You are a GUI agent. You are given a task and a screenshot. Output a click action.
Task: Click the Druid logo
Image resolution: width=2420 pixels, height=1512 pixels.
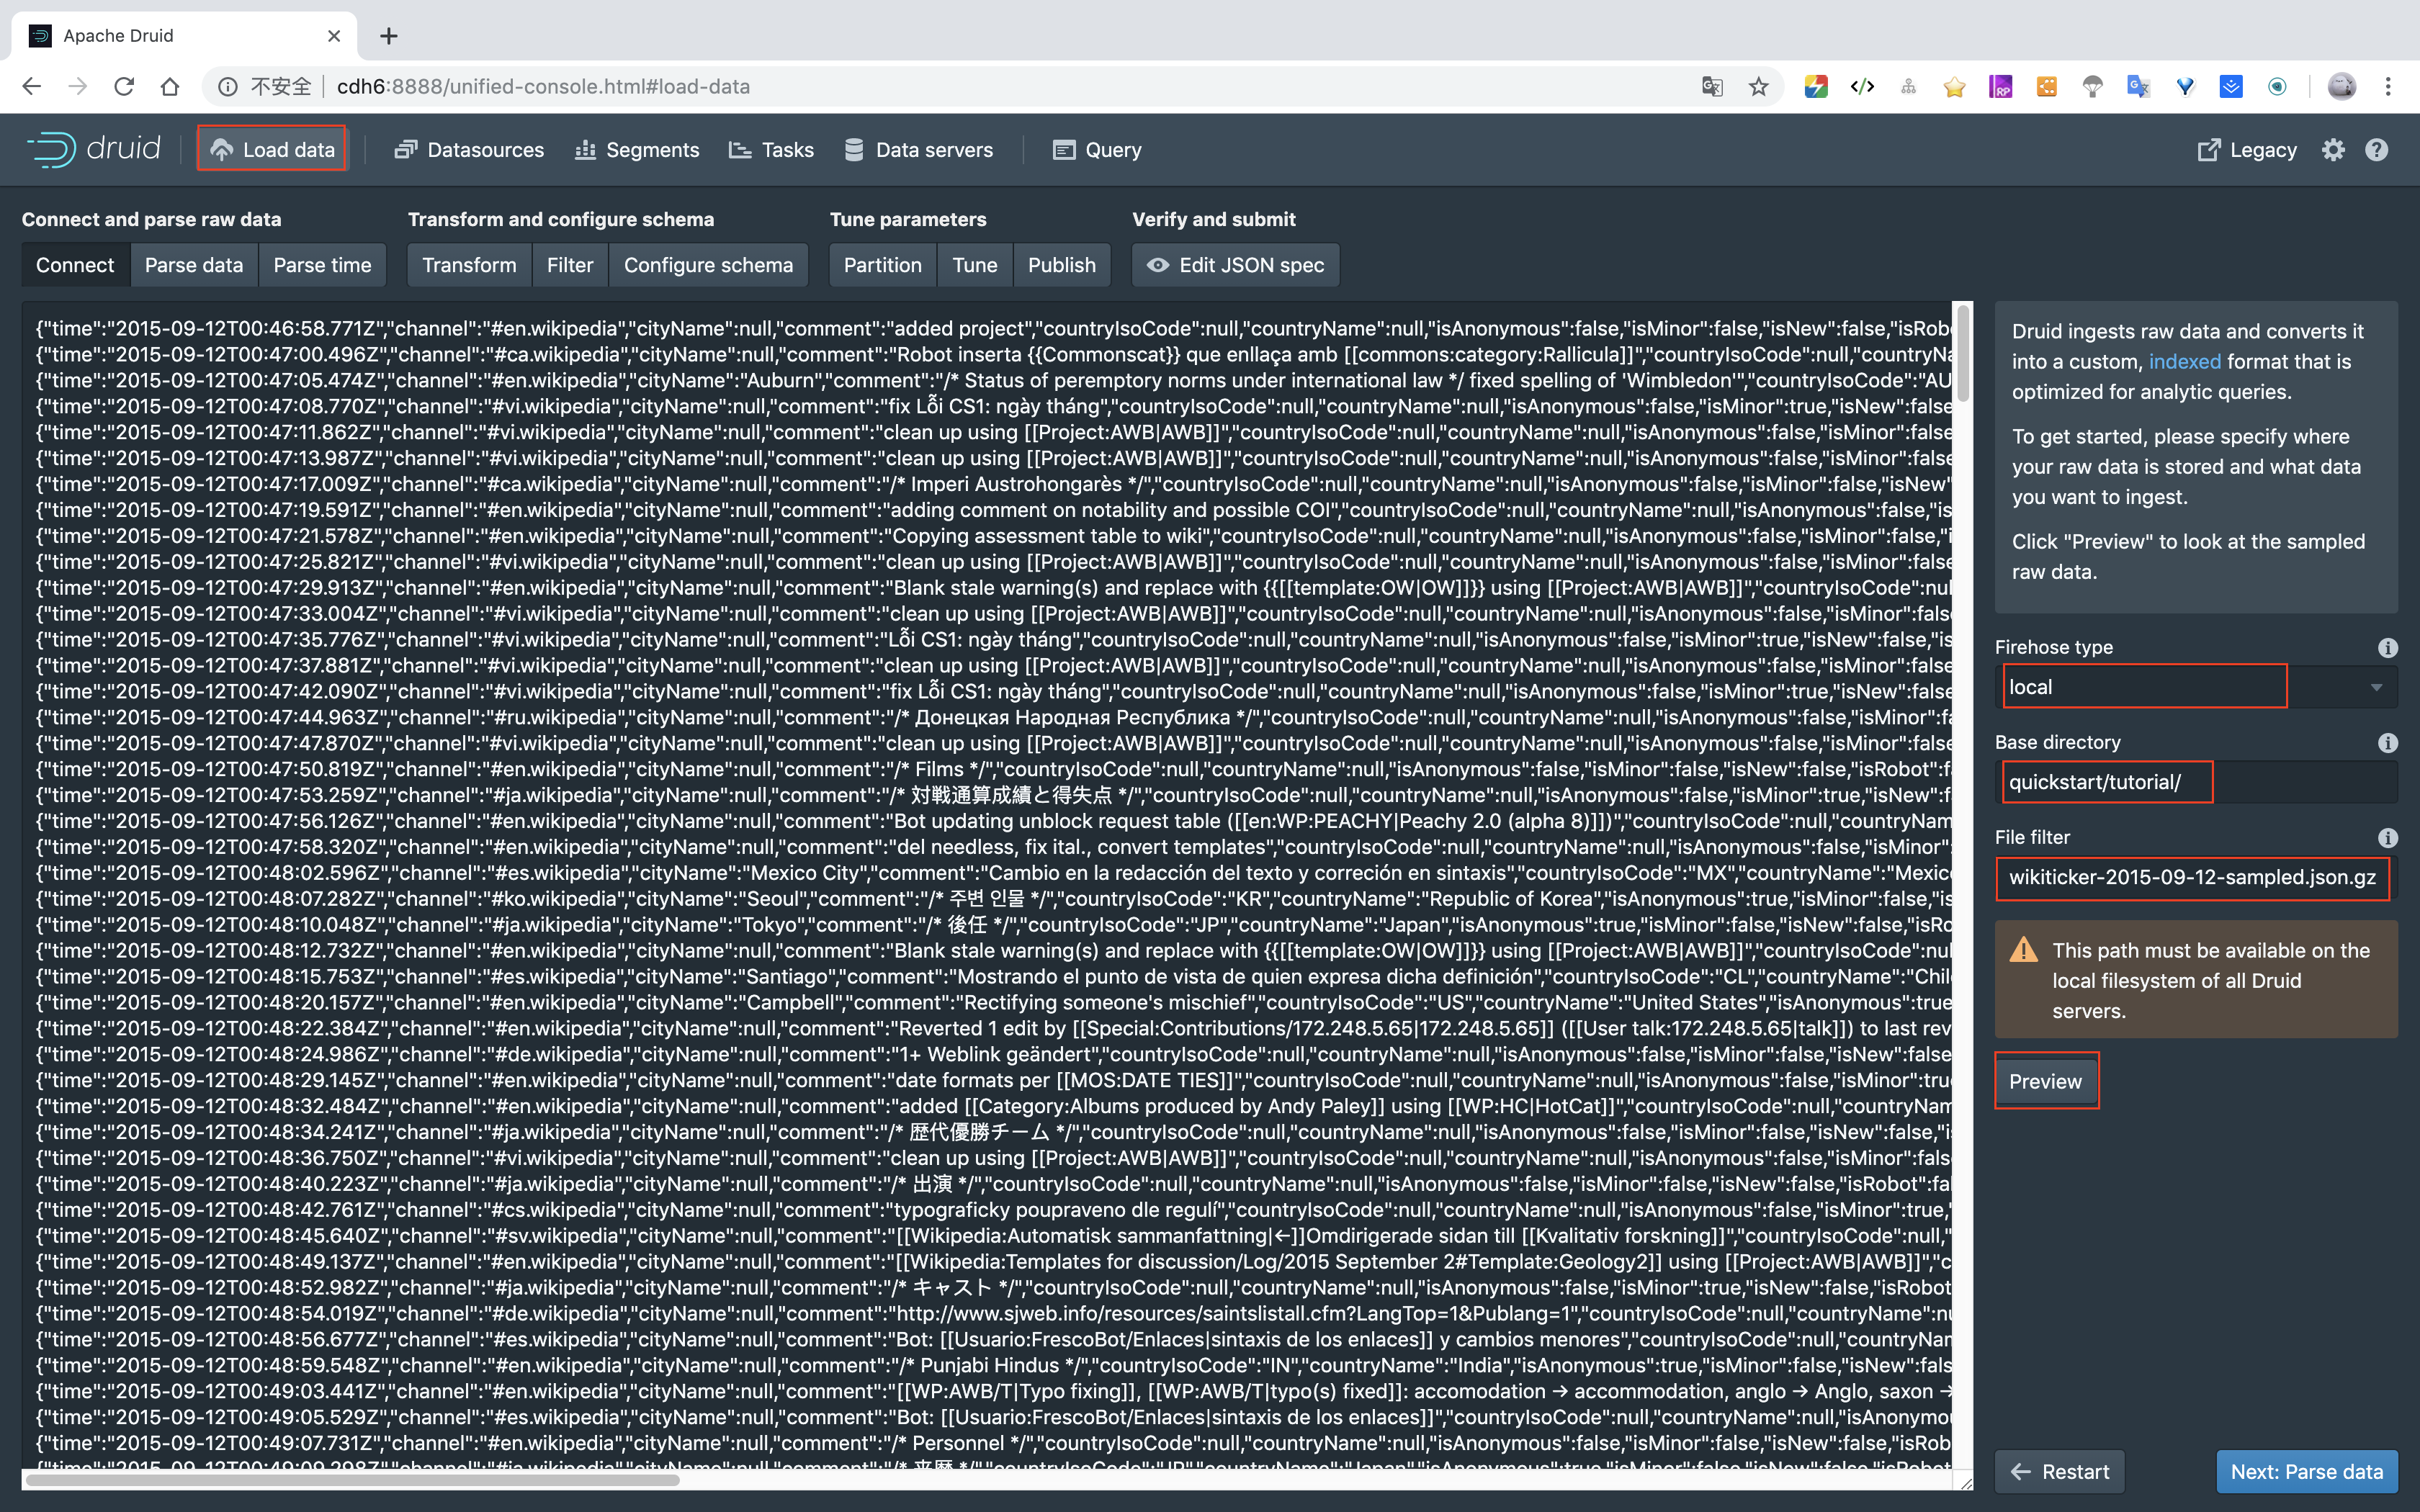tap(94, 150)
